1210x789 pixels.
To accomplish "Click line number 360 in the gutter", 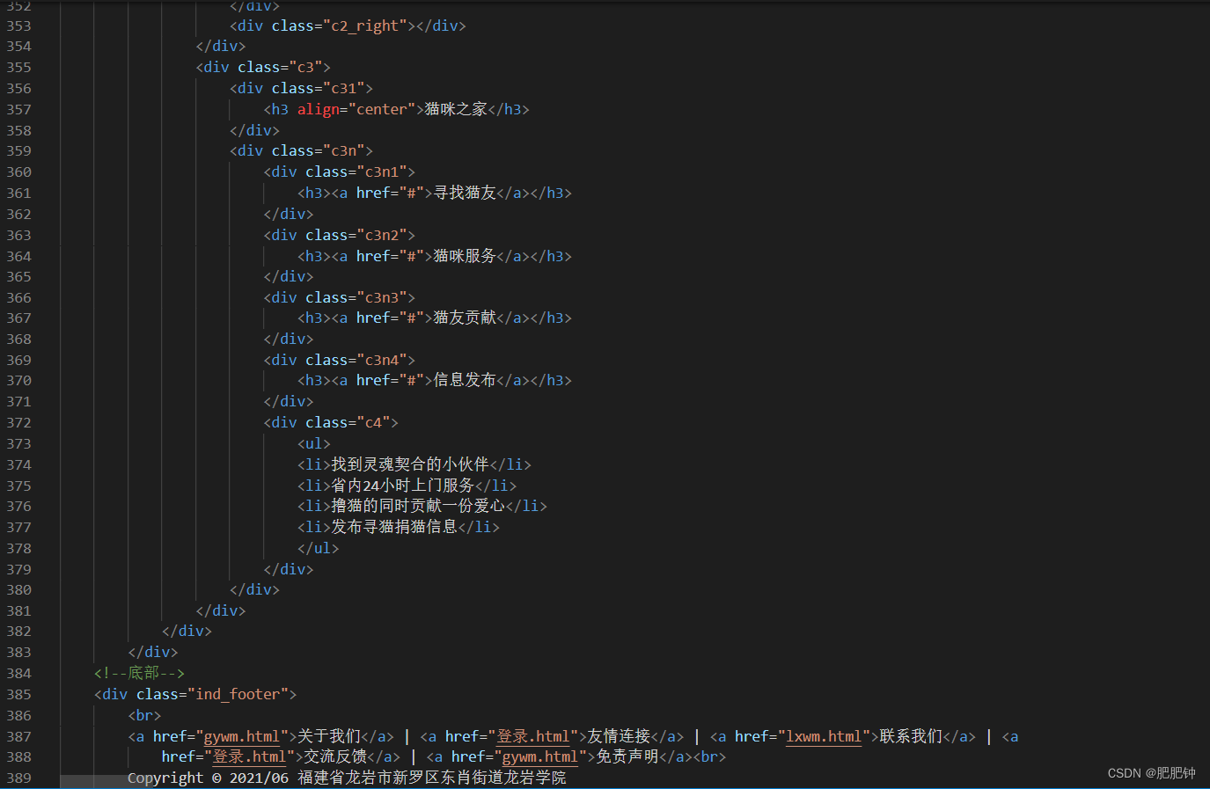I will (x=18, y=172).
